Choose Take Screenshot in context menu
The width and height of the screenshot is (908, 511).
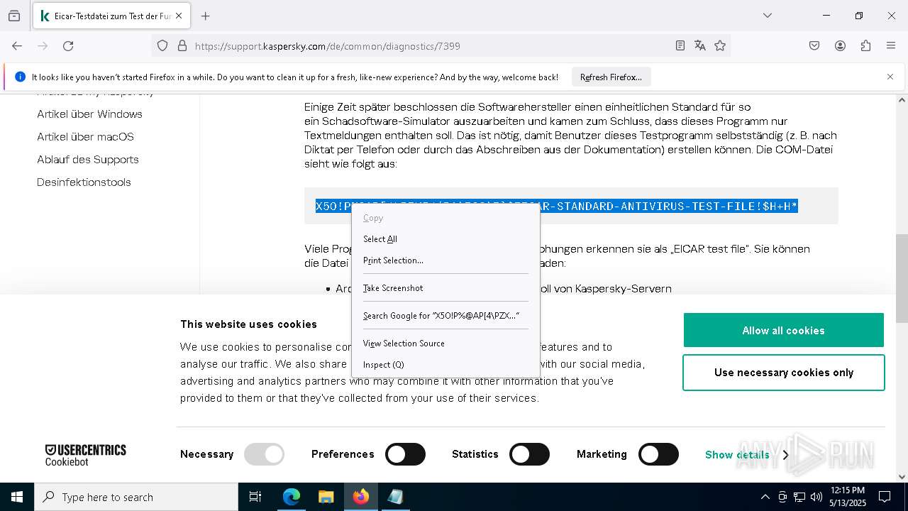click(x=445, y=288)
